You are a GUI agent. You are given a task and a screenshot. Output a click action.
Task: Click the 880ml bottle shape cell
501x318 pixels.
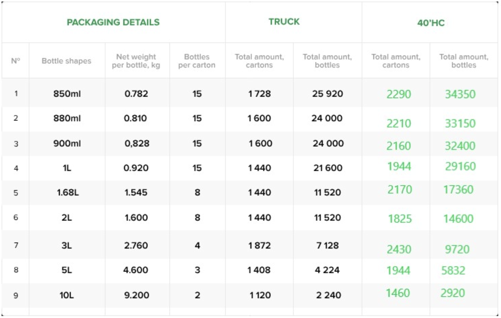coord(67,118)
